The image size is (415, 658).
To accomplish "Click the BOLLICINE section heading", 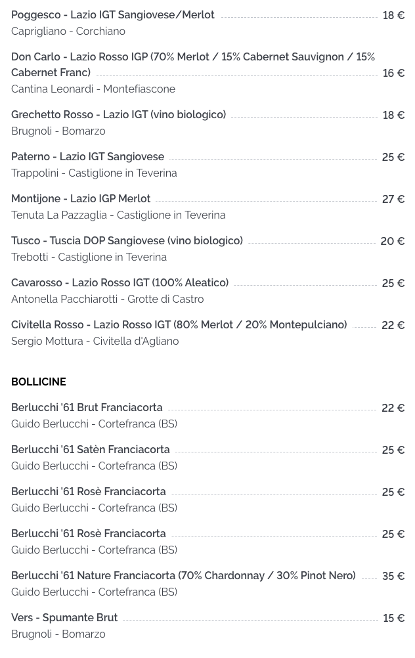I will pyautogui.click(x=39, y=382).
